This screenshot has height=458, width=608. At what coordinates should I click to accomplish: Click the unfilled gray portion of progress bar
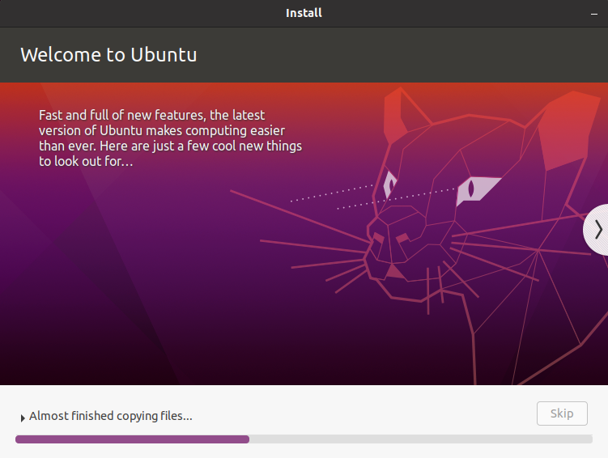(421, 439)
